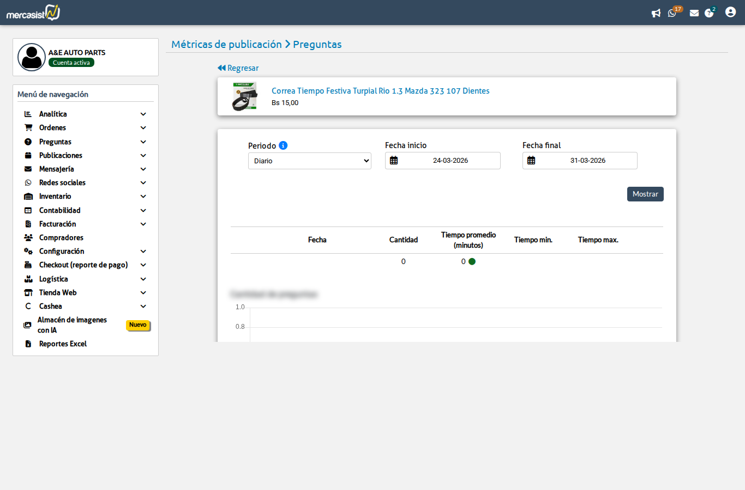Open the help question icon with badge

point(710,12)
